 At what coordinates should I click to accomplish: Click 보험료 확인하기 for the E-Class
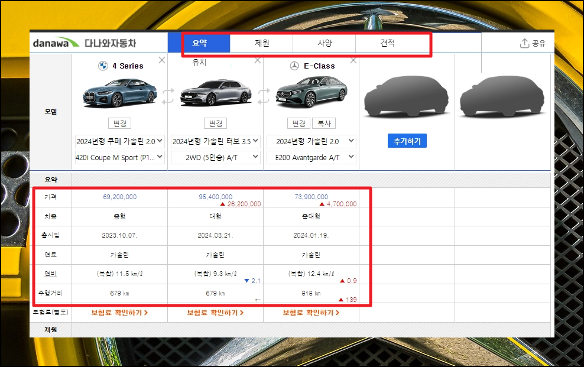(x=311, y=313)
